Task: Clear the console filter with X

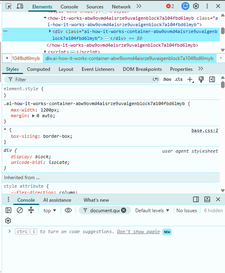Action: (124, 210)
